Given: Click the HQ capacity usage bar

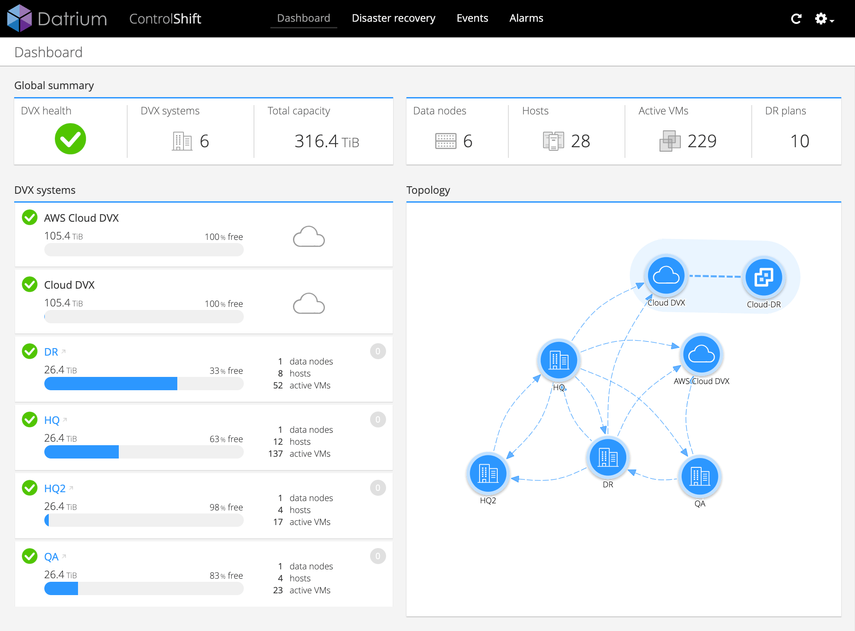Looking at the screenshot, I should tap(144, 452).
